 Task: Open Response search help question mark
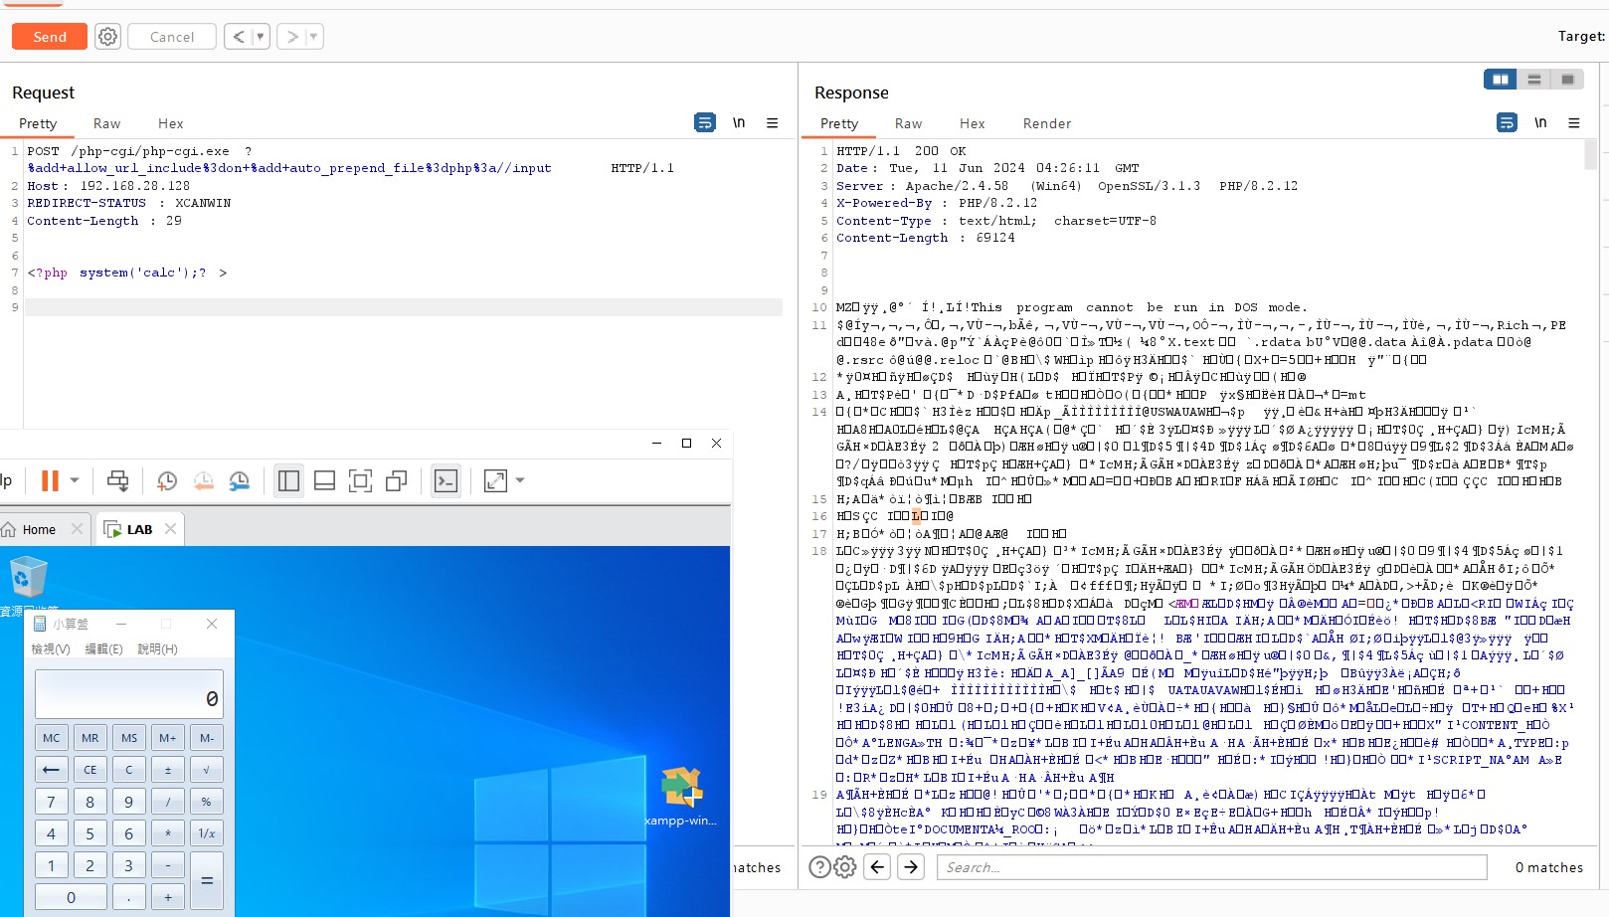pos(819,867)
